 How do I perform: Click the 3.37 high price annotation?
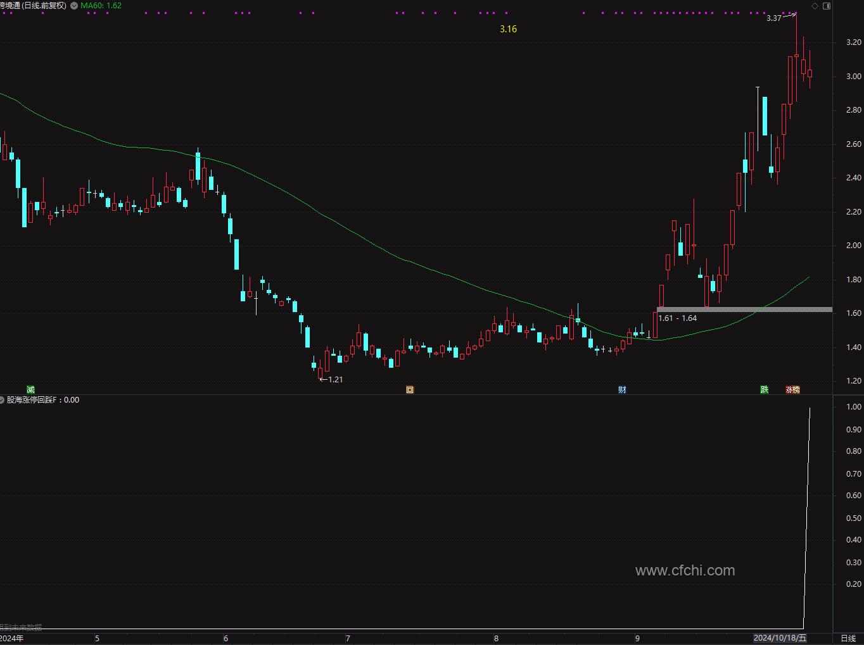773,18
